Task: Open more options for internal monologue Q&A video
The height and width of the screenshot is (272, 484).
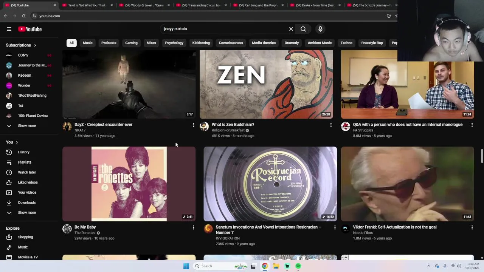Action: [x=472, y=125]
